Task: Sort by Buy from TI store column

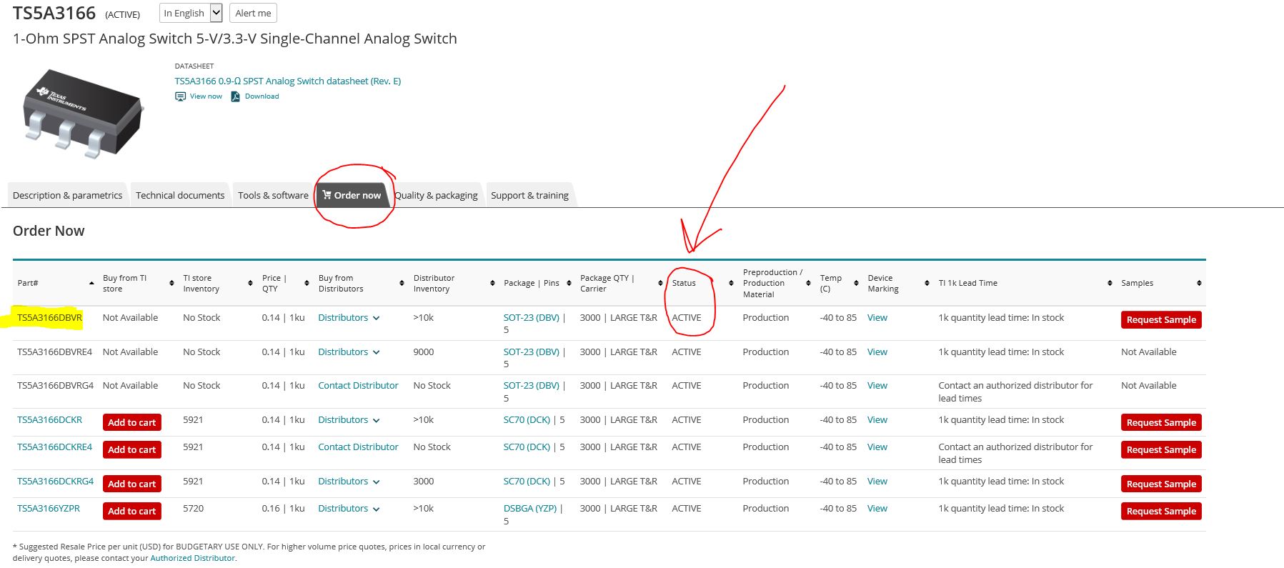Action: click(x=171, y=284)
